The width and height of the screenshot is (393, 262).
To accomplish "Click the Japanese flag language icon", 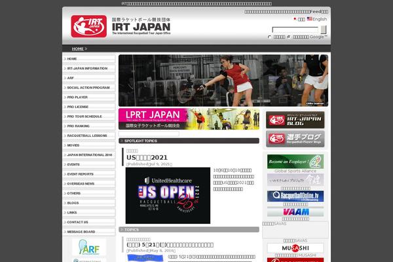I will tap(295, 19).
